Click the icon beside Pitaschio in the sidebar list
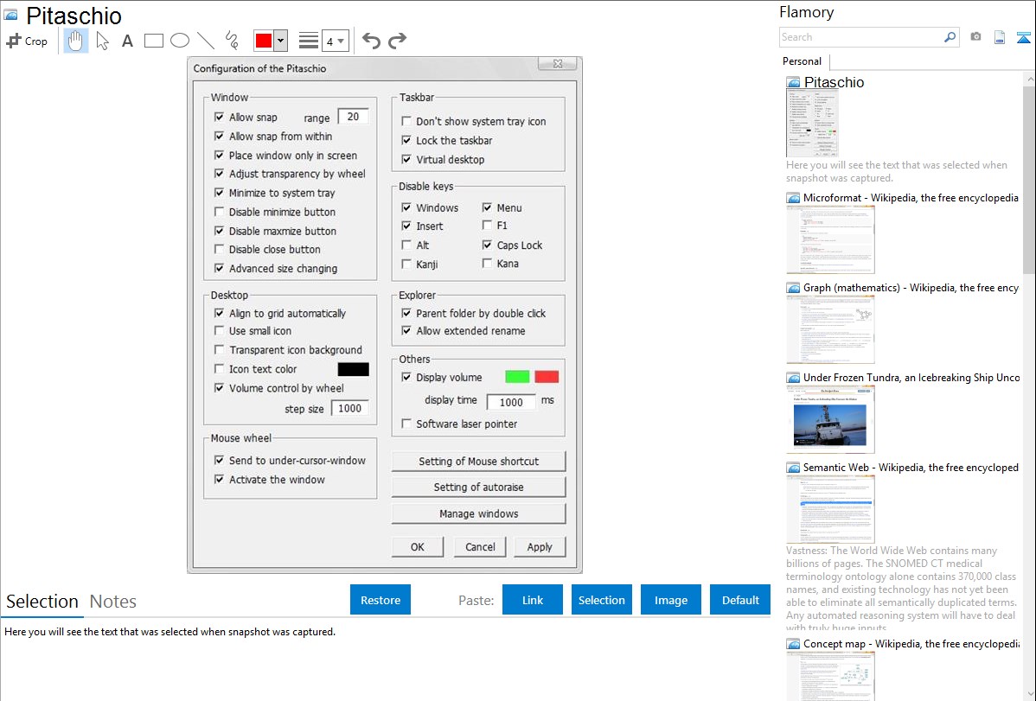 click(x=793, y=83)
